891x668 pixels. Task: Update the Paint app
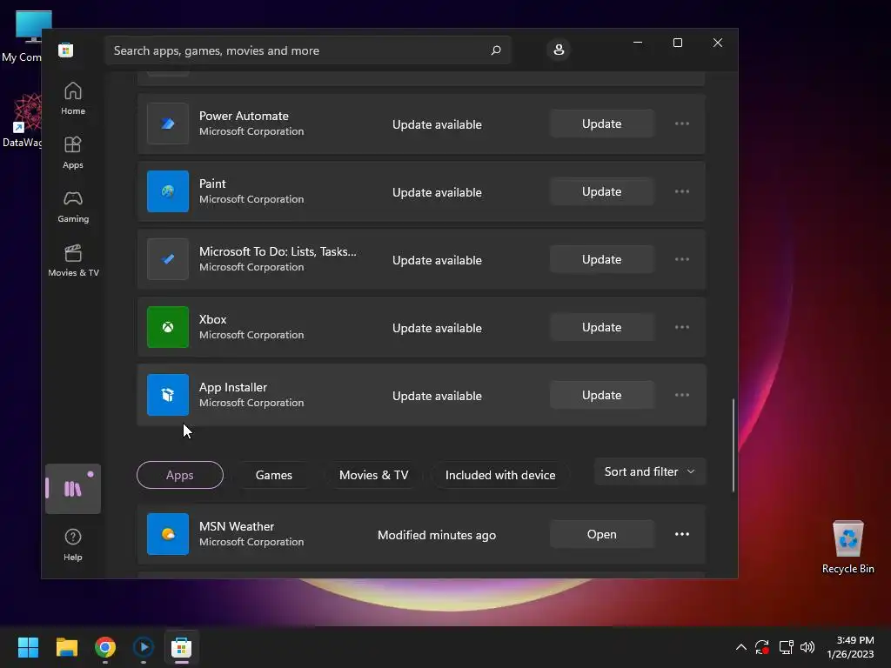click(602, 191)
